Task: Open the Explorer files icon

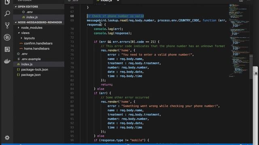Action: (7, 2)
